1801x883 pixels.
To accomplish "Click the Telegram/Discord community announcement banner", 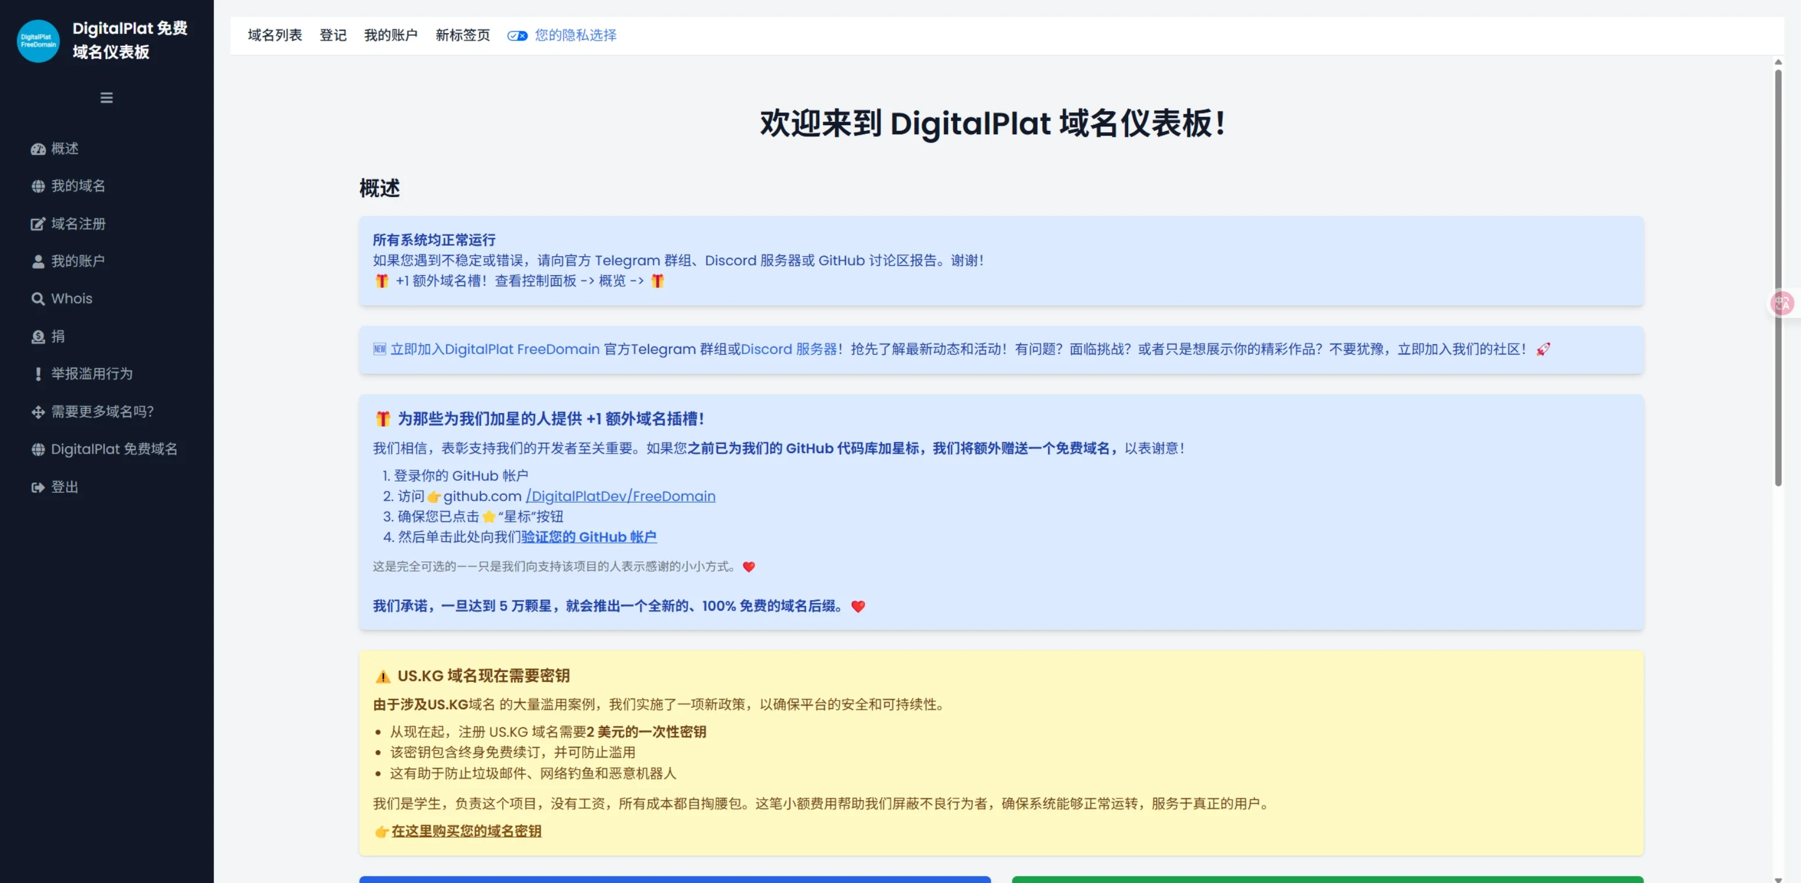I will tap(1001, 349).
